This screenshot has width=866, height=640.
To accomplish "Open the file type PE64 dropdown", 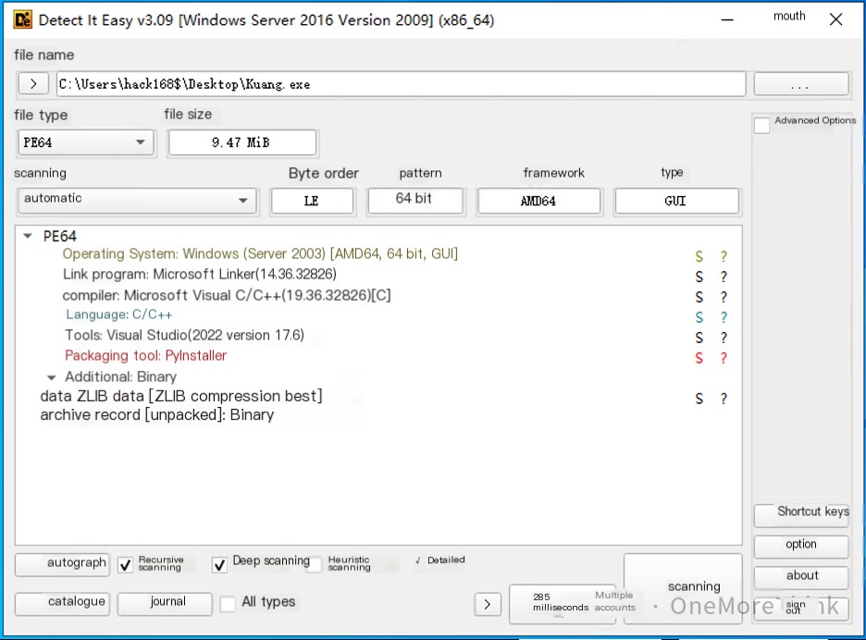I will (x=85, y=142).
